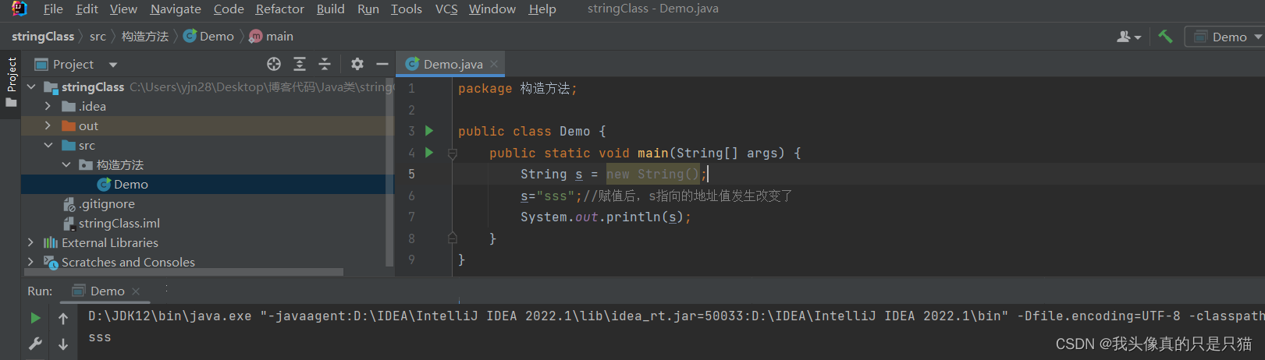The height and width of the screenshot is (360, 1265).
Task: Open the Run menu
Action: click(x=368, y=9)
